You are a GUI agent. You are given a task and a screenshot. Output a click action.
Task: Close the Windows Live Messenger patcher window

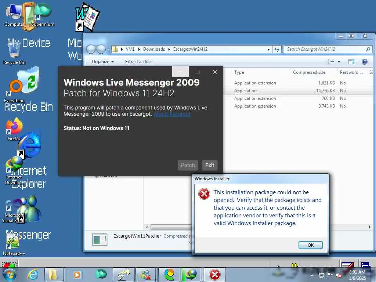(x=215, y=72)
